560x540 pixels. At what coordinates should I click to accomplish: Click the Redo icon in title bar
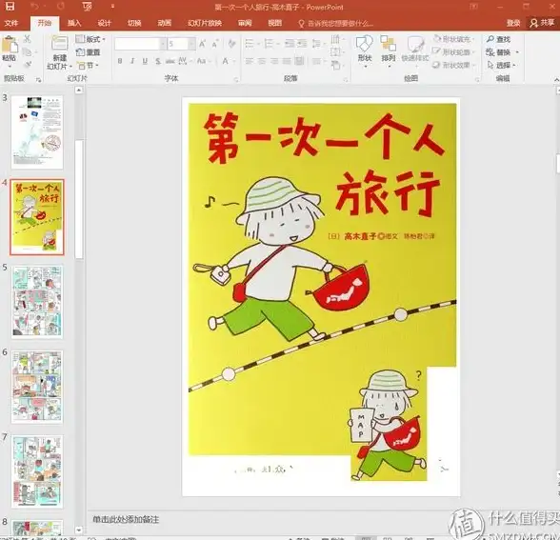point(61,6)
